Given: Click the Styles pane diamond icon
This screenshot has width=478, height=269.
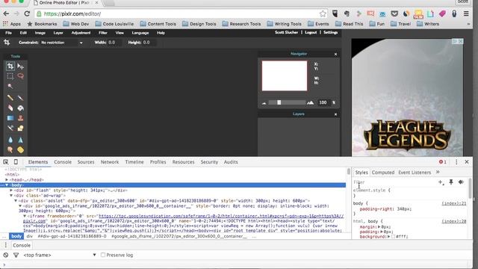Looking at the screenshot, I should pyautogui.click(x=461, y=182).
